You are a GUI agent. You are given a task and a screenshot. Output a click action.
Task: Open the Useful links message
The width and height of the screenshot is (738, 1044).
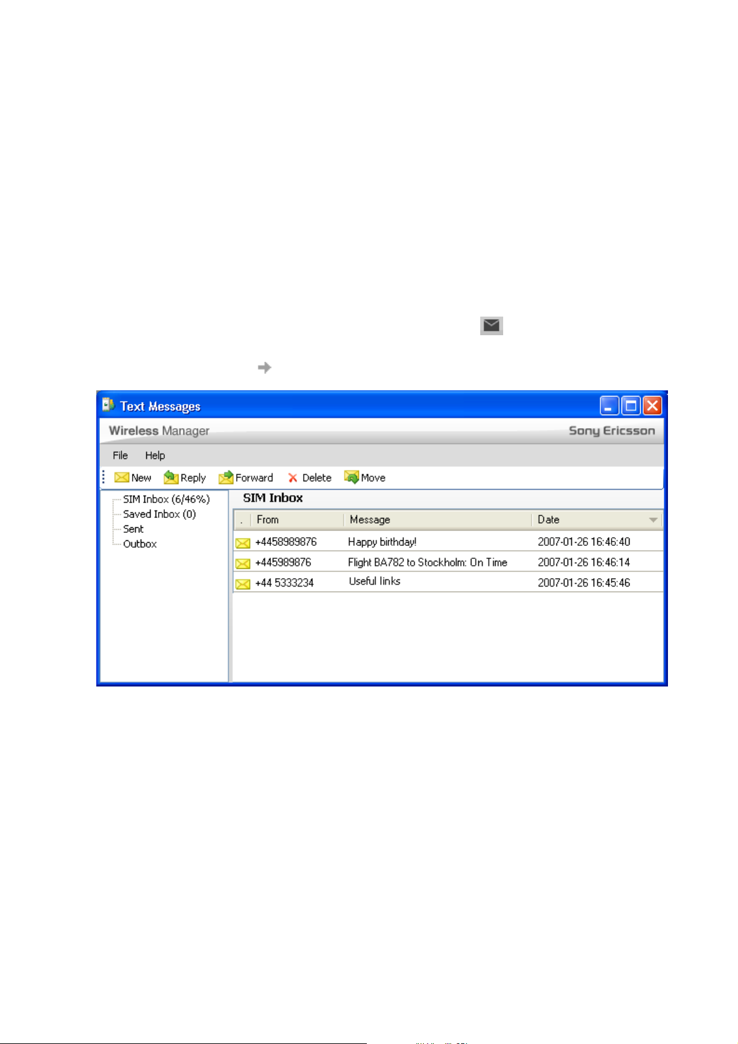(374, 581)
